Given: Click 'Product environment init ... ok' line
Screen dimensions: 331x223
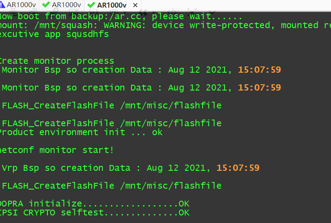Looking at the screenshot, I should pos(81,132).
